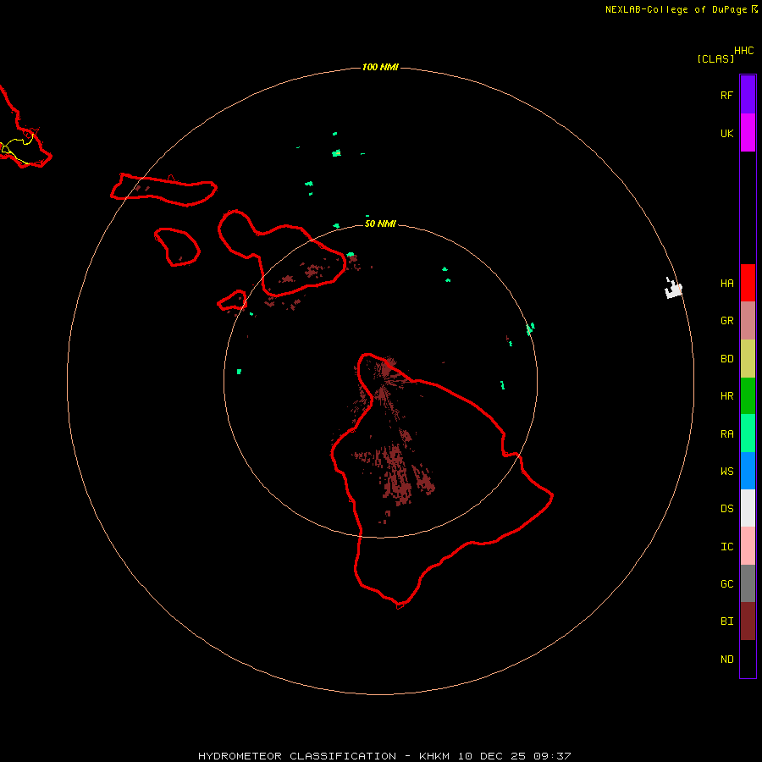The width and height of the screenshot is (762, 762).
Task: Click the 'KHKM' radar site identifier
Action: point(434,756)
